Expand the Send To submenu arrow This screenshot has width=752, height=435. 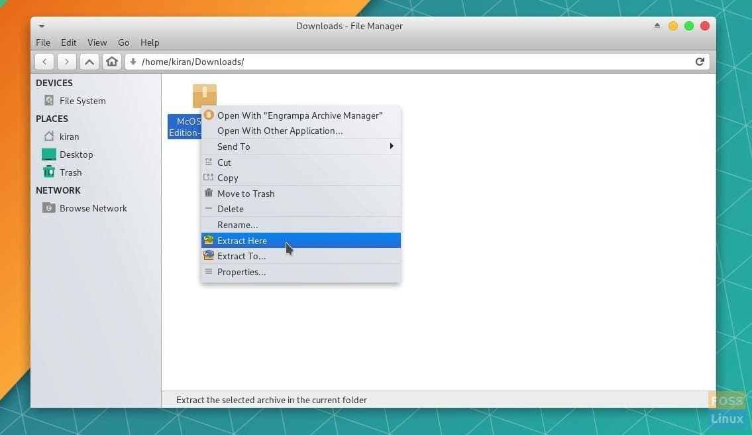[x=392, y=146]
